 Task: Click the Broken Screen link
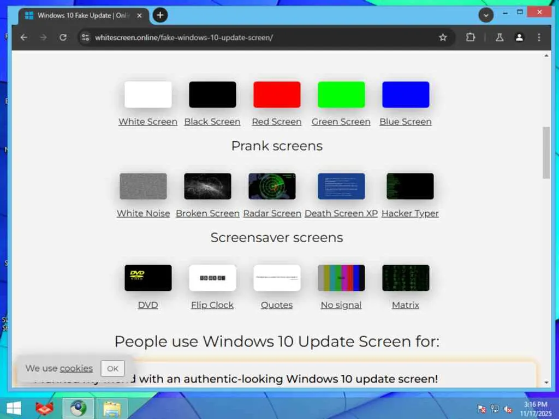pyautogui.click(x=208, y=213)
